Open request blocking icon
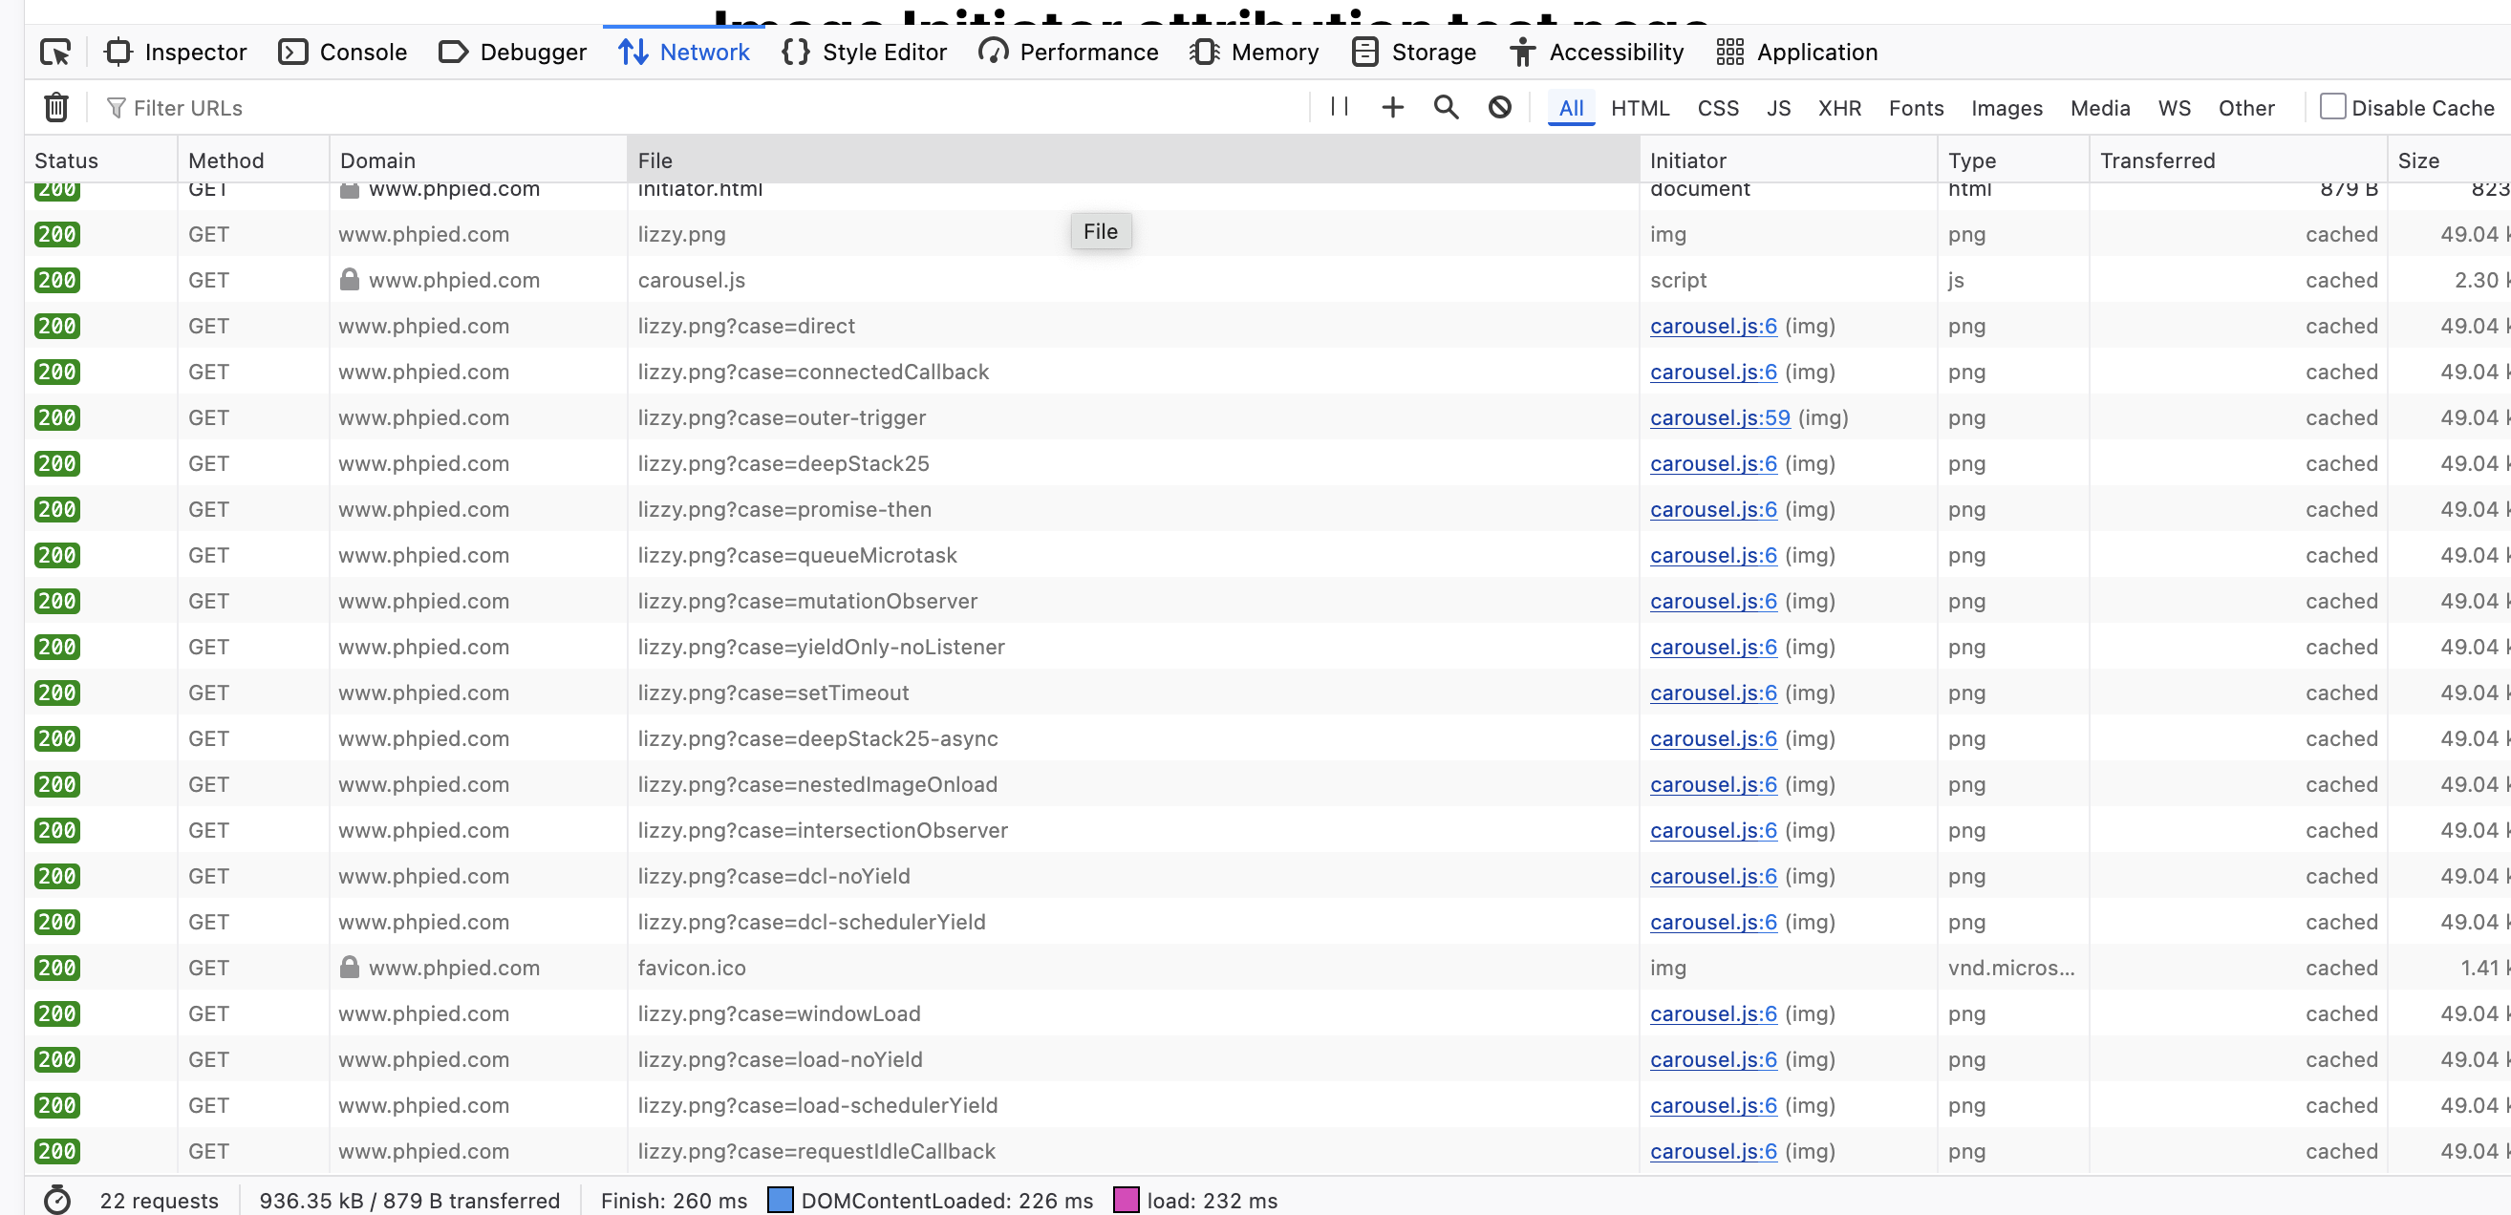Image resolution: width=2511 pixels, height=1215 pixels. [1500, 107]
